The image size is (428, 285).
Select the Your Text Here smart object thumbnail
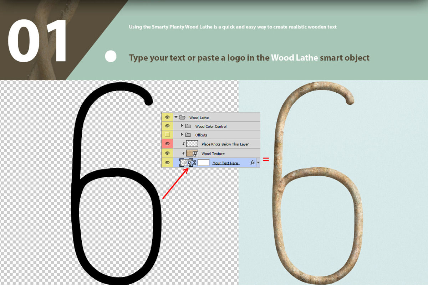click(186, 162)
